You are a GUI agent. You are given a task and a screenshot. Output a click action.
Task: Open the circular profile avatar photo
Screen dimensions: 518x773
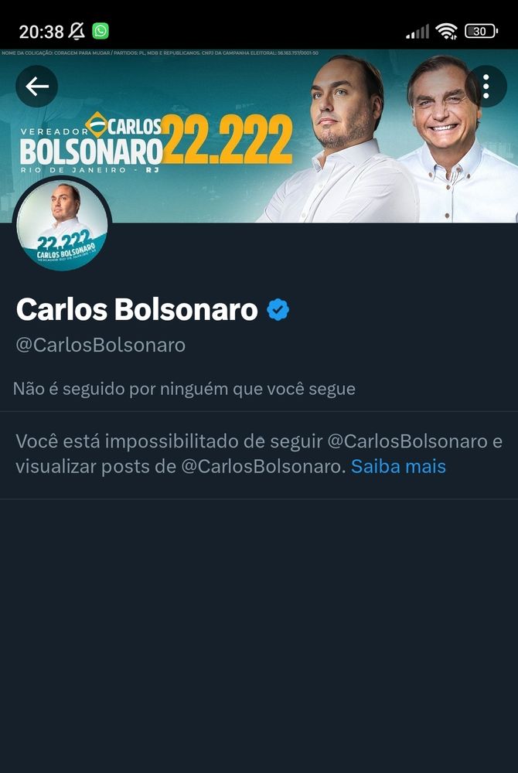63,225
